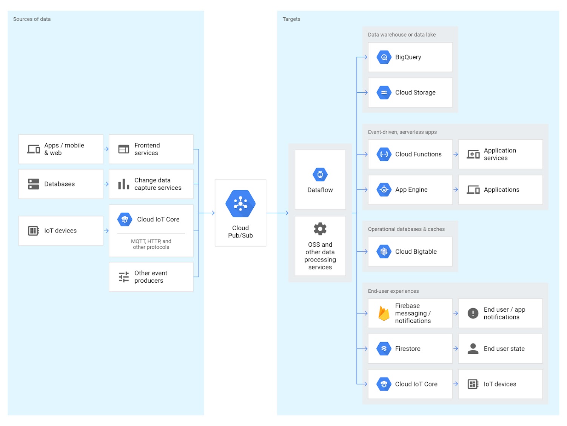Click the 'Apps / mobile & web' label
The height and width of the screenshot is (426, 567).
coord(64,149)
